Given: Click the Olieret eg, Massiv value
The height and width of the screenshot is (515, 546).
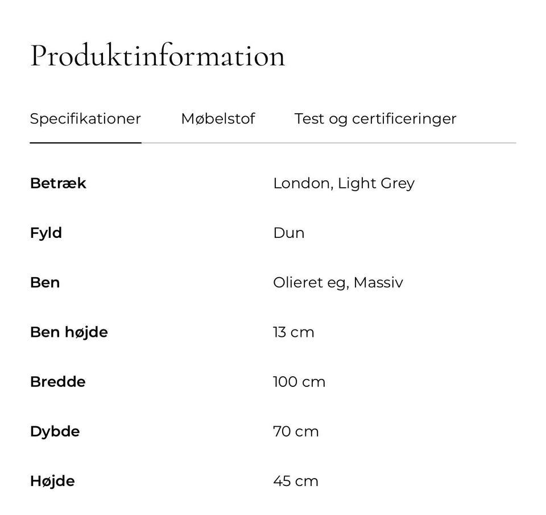Looking at the screenshot, I should tap(338, 282).
